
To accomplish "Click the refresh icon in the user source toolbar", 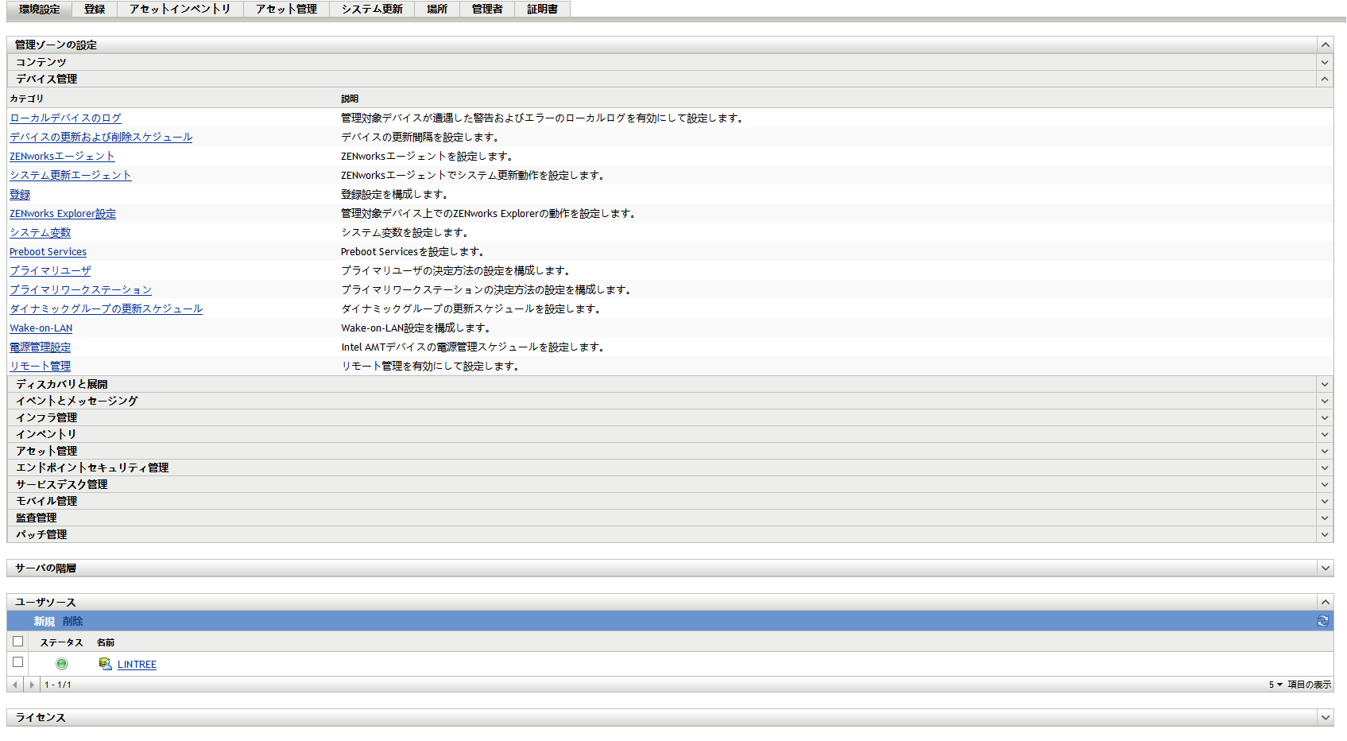I will click(x=1323, y=621).
